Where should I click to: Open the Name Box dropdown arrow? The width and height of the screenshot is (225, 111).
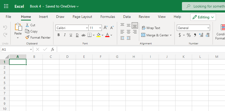(x=31, y=49)
